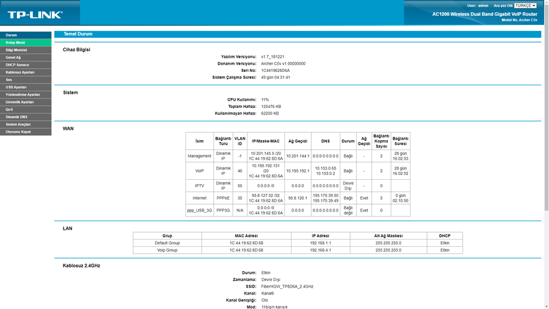Click the Devre Dışı status of IPTV
Image resolution: width=549 pixels, height=309 pixels.
348,186
